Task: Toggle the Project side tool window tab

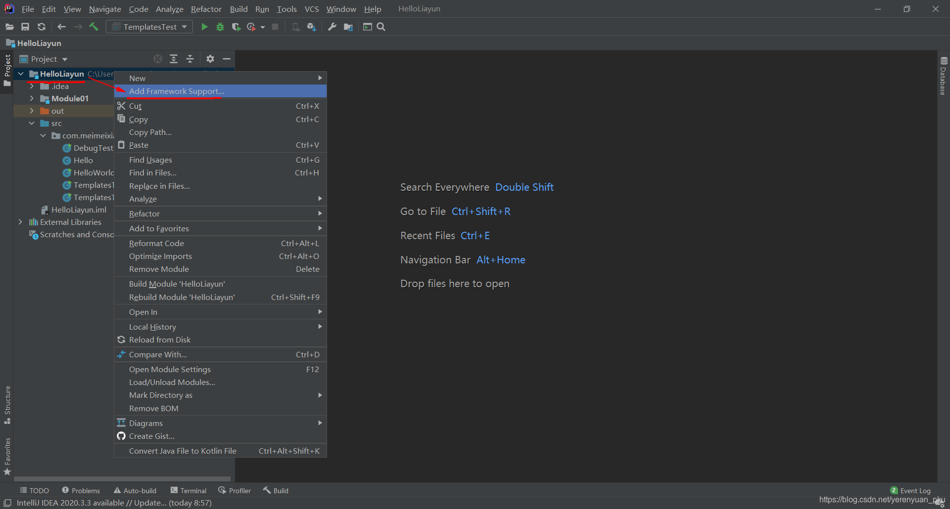Action: tap(7, 70)
